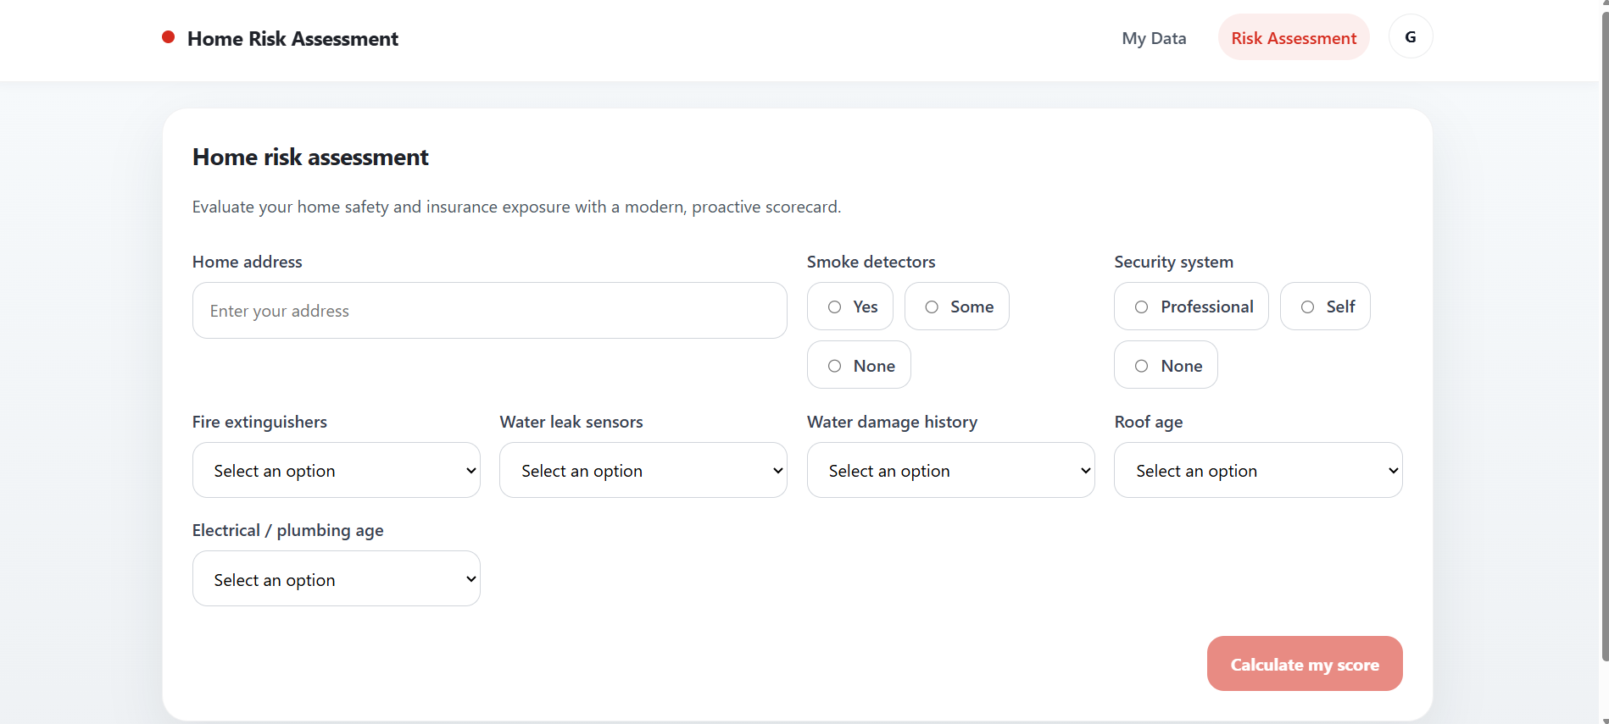Open Electrical / plumbing age dropdown
Image resolution: width=1609 pixels, height=724 pixels.
point(337,579)
